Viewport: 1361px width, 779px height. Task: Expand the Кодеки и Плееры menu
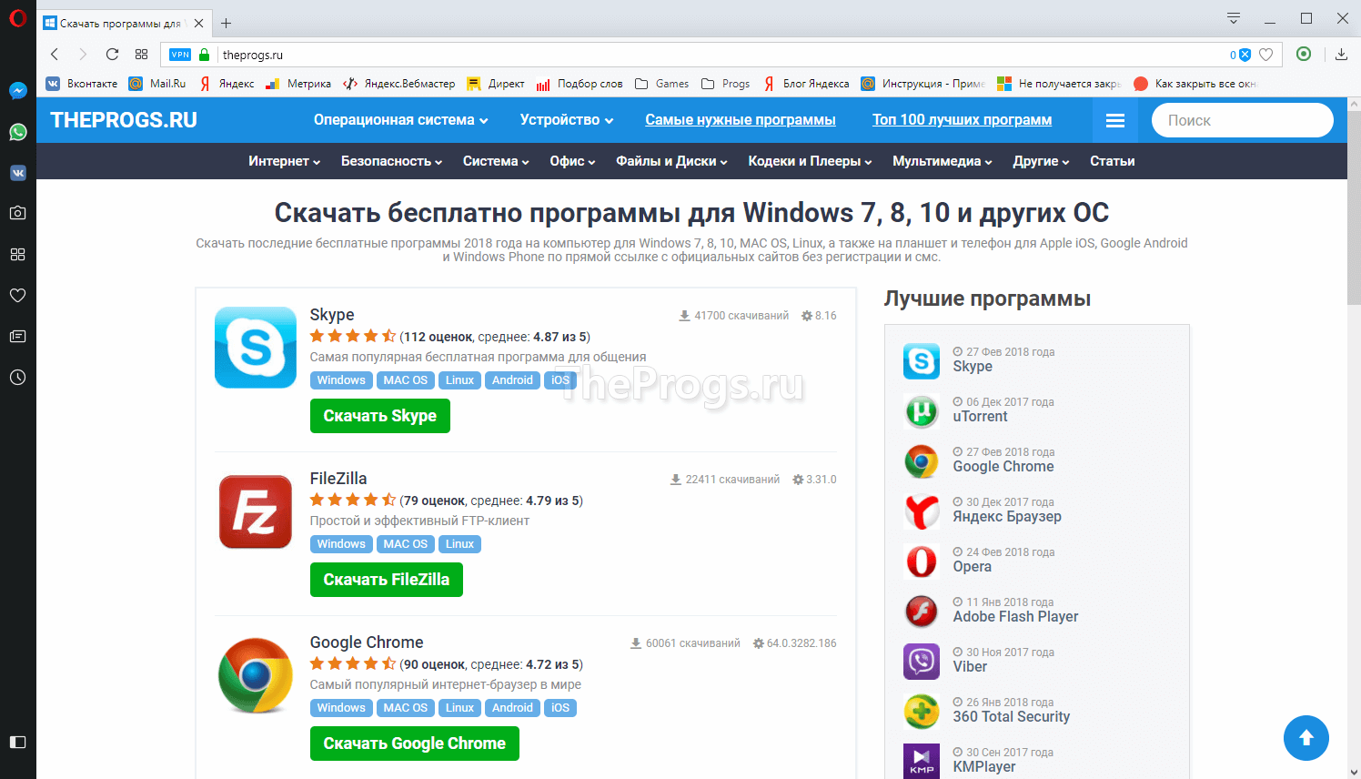click(x=811, y=161)
